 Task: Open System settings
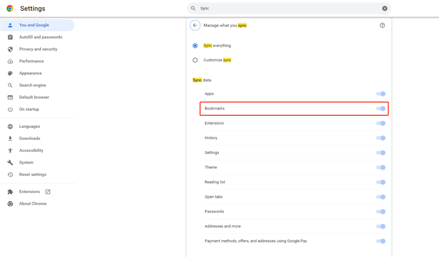click(x=38, y=162)
